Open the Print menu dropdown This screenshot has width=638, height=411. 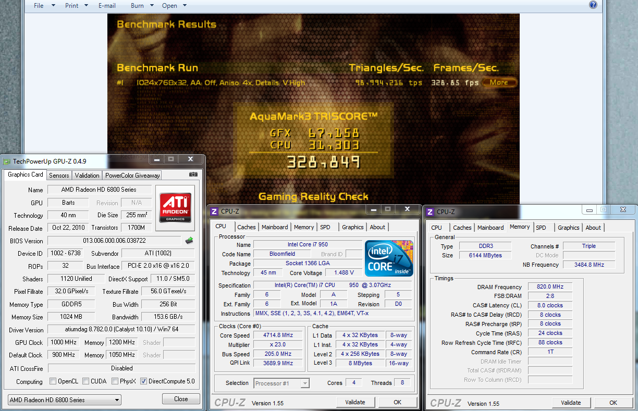[x=78, y=5]
